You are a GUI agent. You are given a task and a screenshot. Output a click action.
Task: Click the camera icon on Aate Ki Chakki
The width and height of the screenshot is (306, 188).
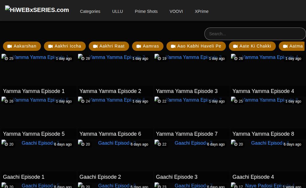tap(235, 46)
